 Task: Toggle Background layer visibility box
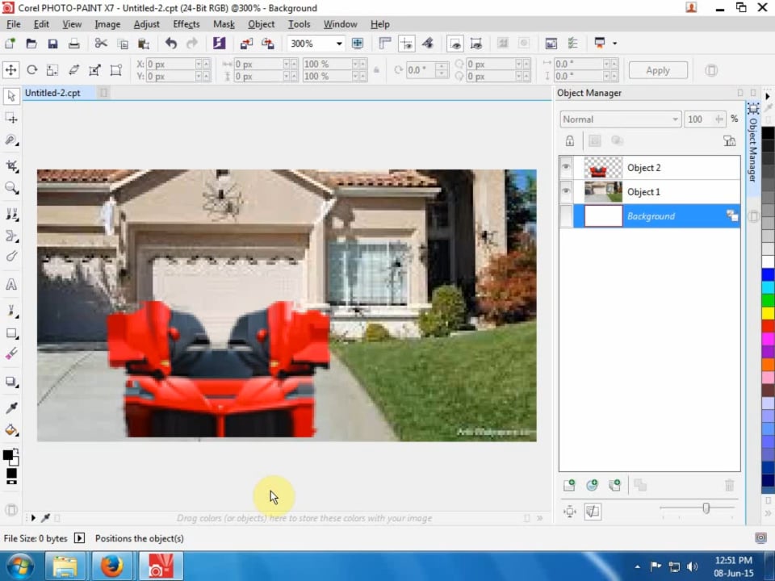[566, 216]
